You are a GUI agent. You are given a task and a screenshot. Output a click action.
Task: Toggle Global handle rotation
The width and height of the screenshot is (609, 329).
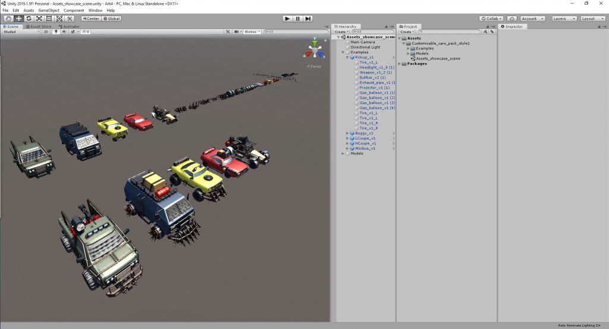pyautogui.click(x=112, y=18)
